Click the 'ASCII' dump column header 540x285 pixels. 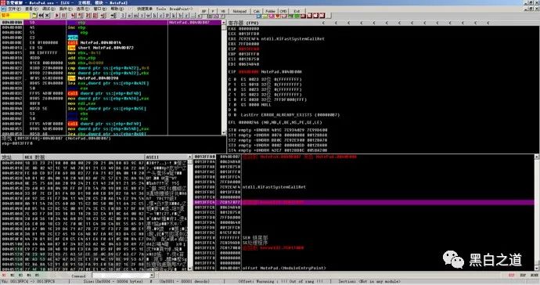coord(166,157)
